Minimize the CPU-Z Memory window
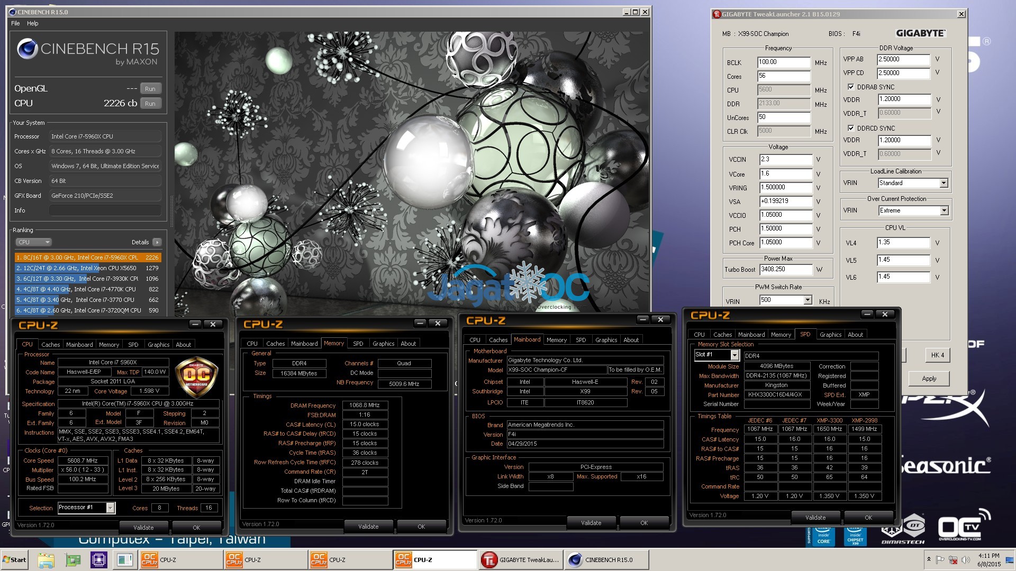The height and width of the screenshot is (571, 1016). tap(420, 323)
